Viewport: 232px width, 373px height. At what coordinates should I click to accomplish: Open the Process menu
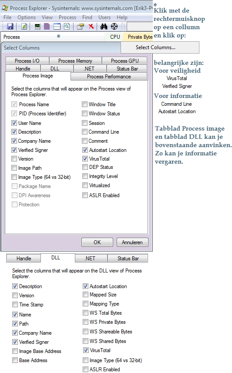67,17
